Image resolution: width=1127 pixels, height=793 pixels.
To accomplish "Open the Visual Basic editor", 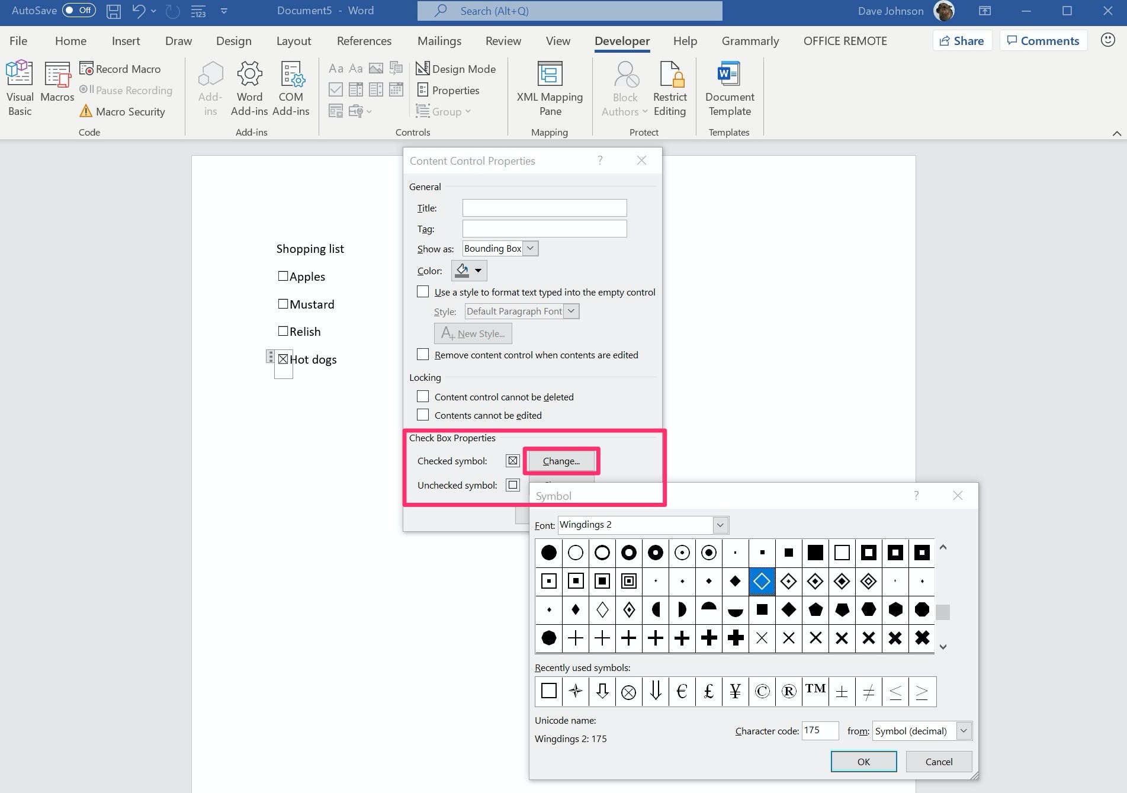I will (19, 86).
